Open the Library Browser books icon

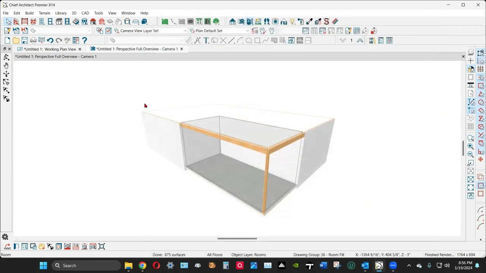pos(372,41)
